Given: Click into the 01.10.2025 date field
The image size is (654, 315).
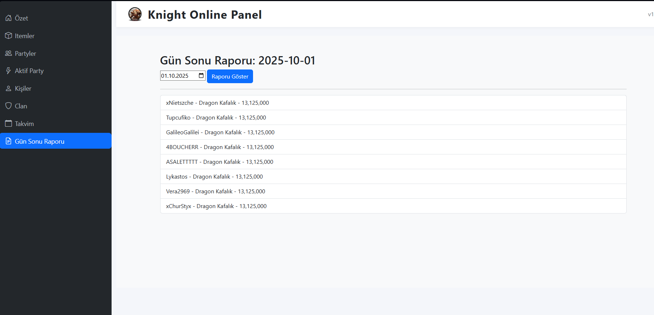Looking at the screenshot, I should pyautogui.click(x=176, y=76).
